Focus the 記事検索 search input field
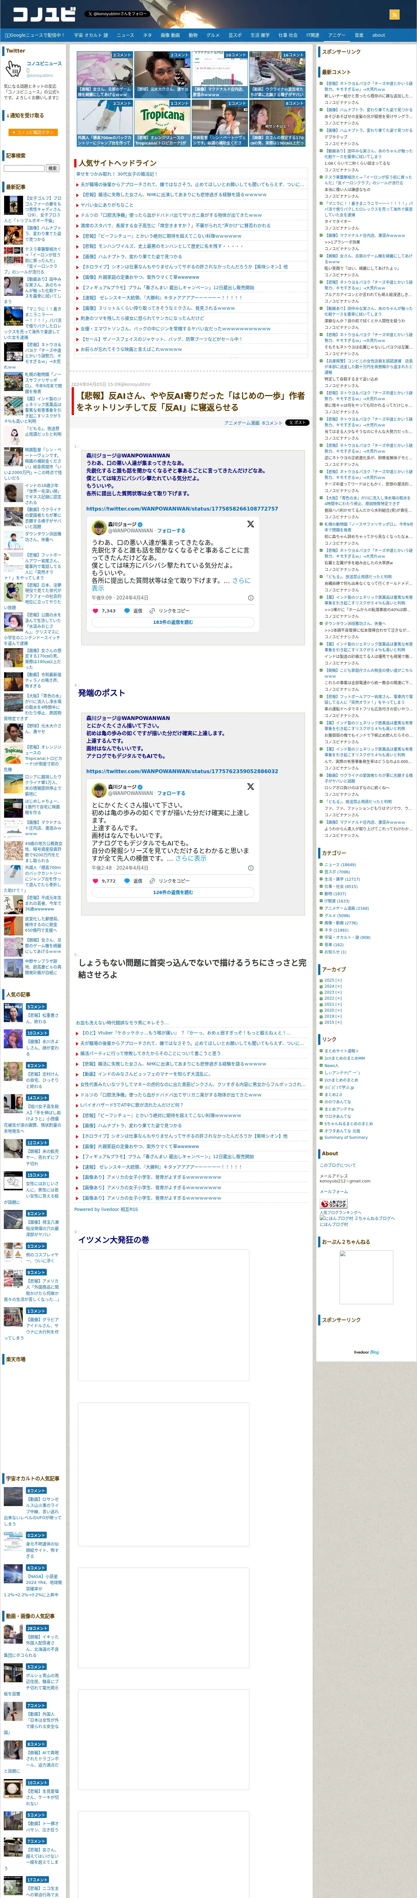This screenshot has height=1898, width=417. [x=24, y=168]
